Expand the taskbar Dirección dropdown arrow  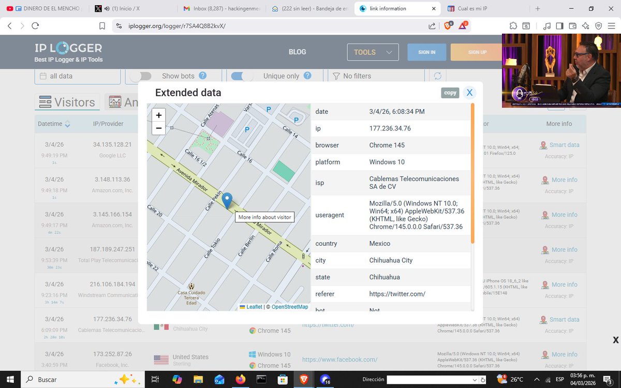point(475,380)
